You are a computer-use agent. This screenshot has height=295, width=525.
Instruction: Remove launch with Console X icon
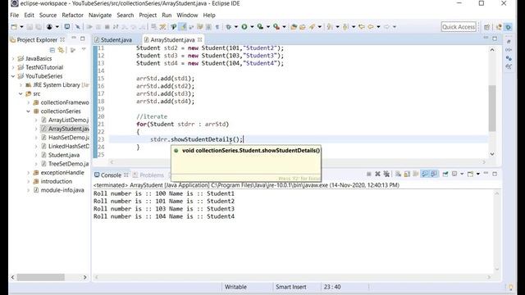377,174
